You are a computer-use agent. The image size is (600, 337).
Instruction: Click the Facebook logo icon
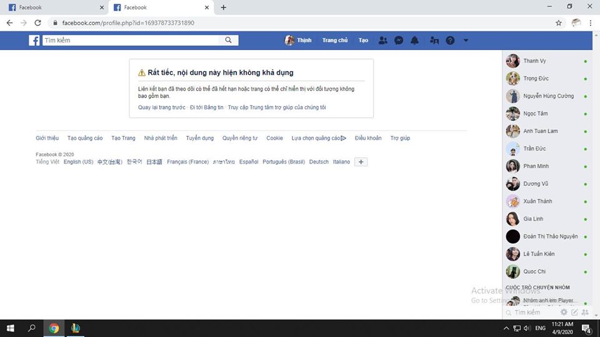point(34,40)
